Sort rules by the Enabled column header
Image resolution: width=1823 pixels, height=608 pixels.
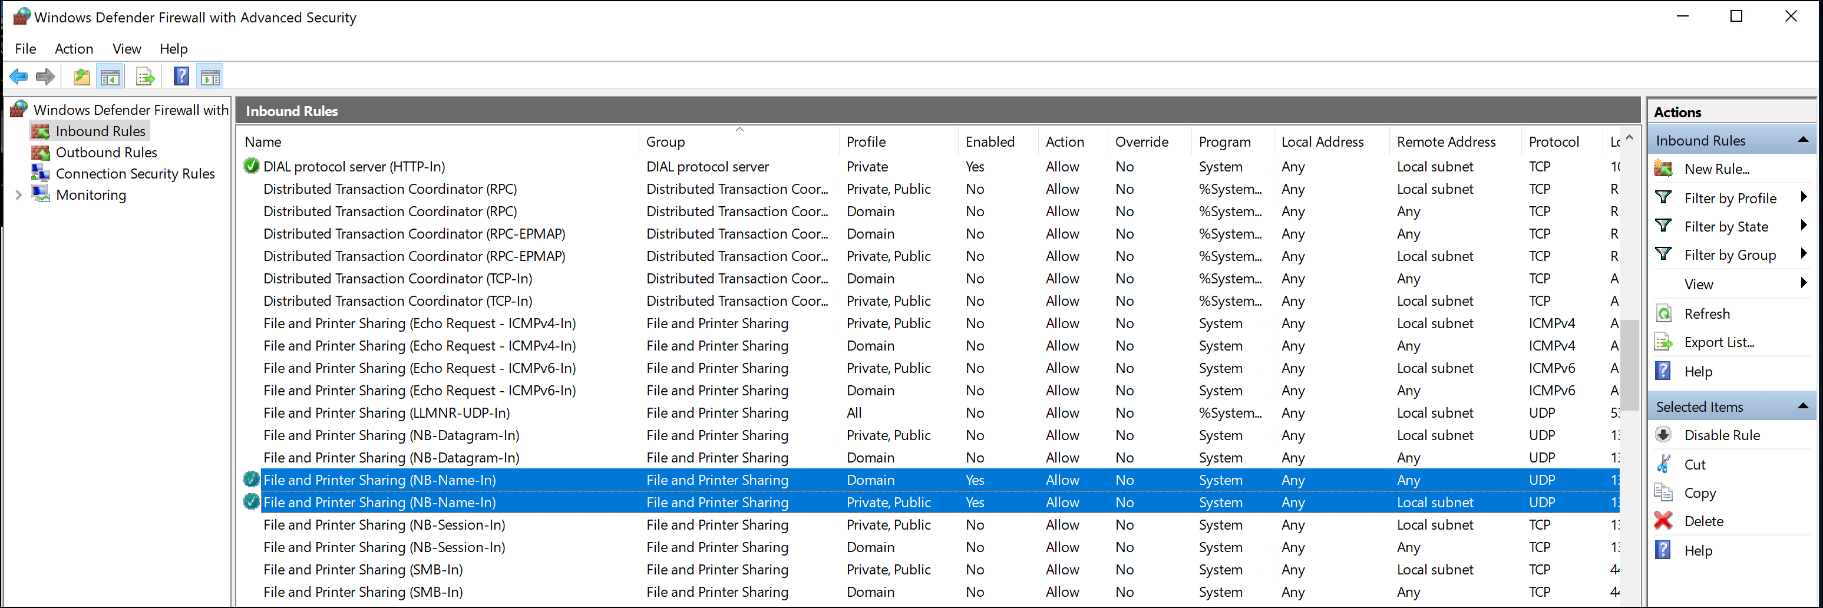click(989, 141)
